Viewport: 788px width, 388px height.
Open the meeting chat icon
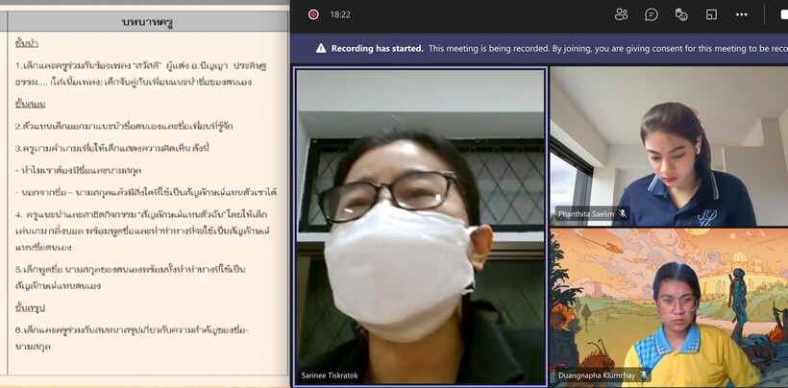[x=652, y=14]
